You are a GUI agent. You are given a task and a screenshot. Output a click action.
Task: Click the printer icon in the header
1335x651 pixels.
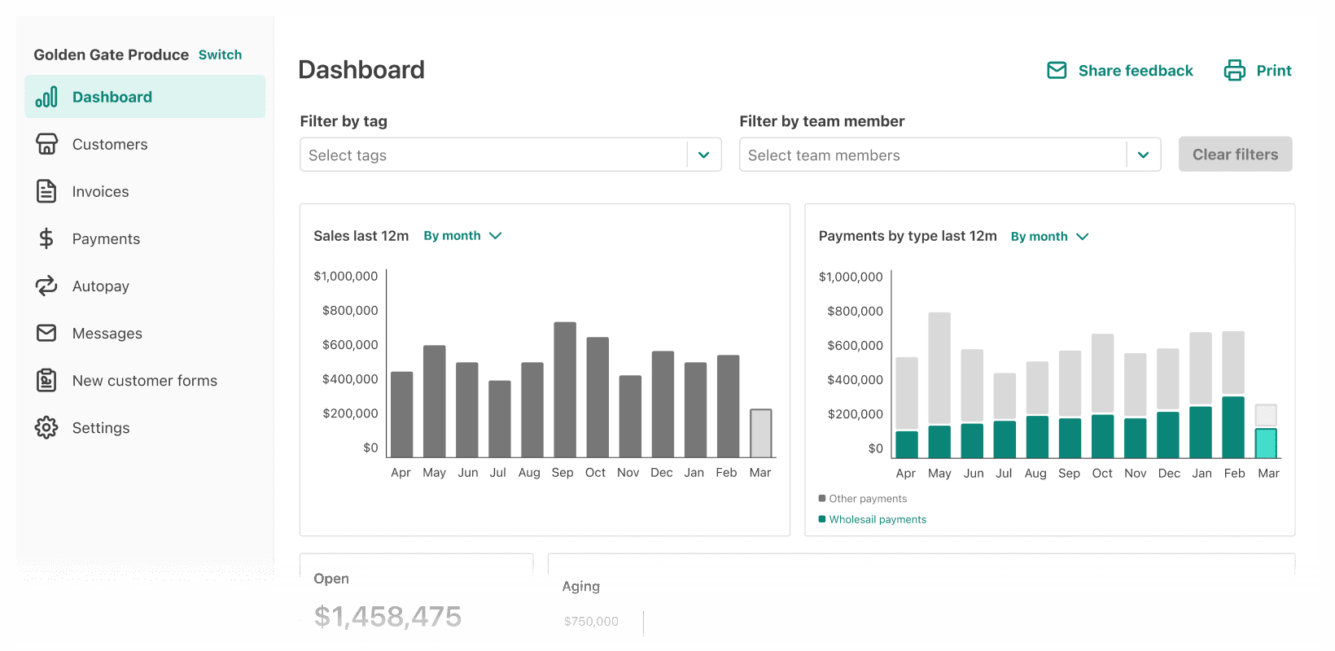click(1234, 71)
